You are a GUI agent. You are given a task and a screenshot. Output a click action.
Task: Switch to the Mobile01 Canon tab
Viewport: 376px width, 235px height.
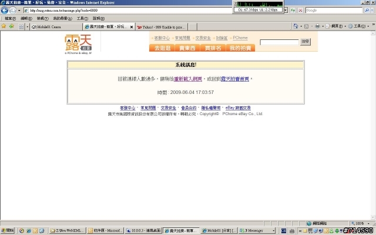56,27
